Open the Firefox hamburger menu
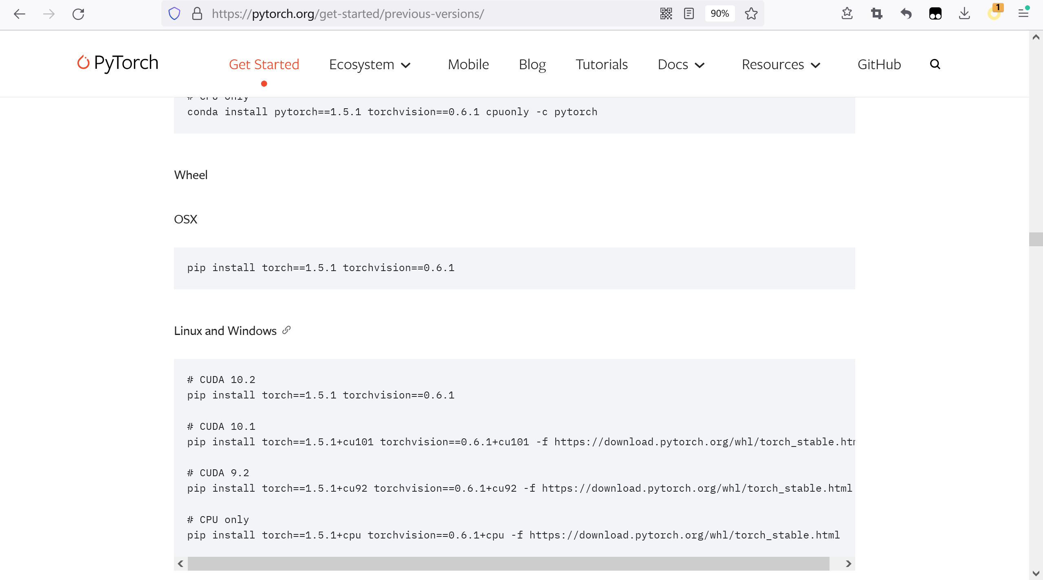The image size is (1043, 580). [x=1023, y=14]
